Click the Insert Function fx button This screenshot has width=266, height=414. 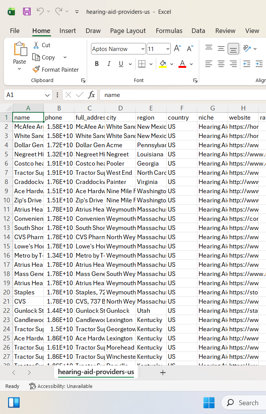coord(91,95)
